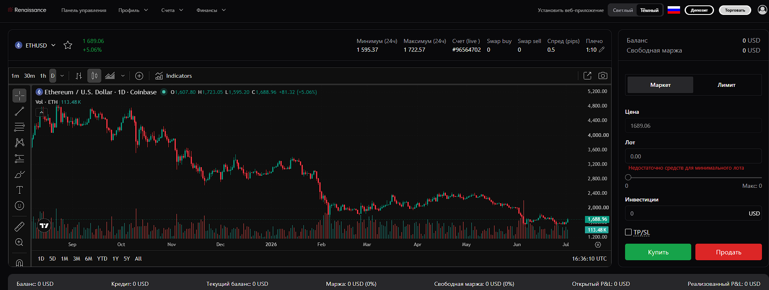Open the chart style dropdown arrow
Screen dimensions: 769x290
tap(123, 76)
